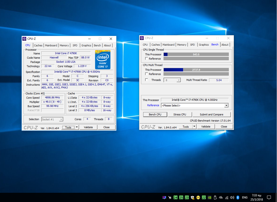Open Mainboard tab in left window
The width and height of the screenshot is (277, 202).
[51, 45]
